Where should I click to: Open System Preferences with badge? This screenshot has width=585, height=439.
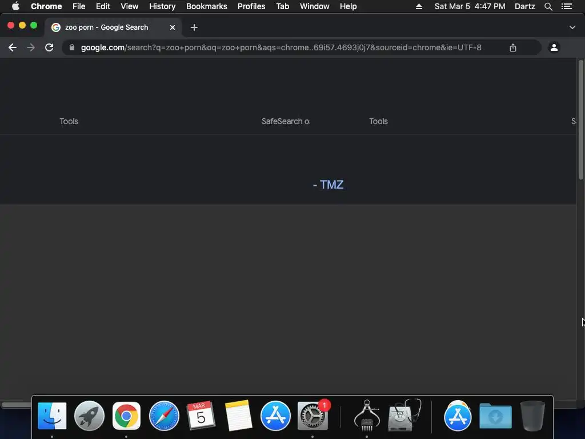pyautogui.click(x=312, y=416)
